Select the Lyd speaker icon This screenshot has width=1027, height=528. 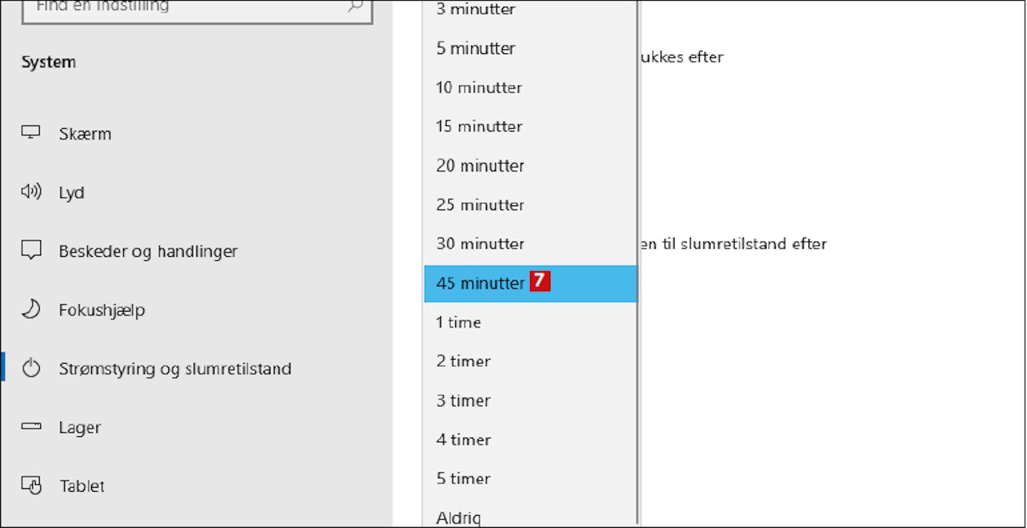(x=31, y=192)
